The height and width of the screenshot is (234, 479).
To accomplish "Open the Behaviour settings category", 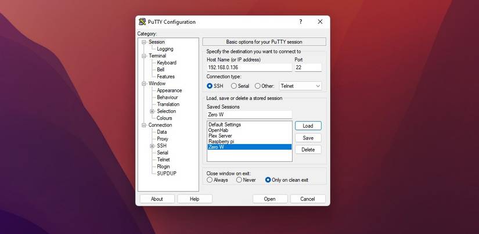I will pyautogui.click(x=167, y=97).
